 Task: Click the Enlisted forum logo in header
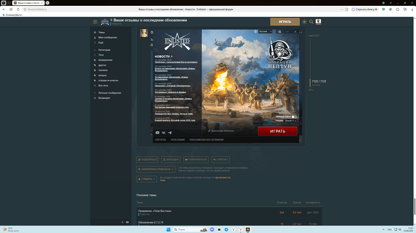[105, 22]
